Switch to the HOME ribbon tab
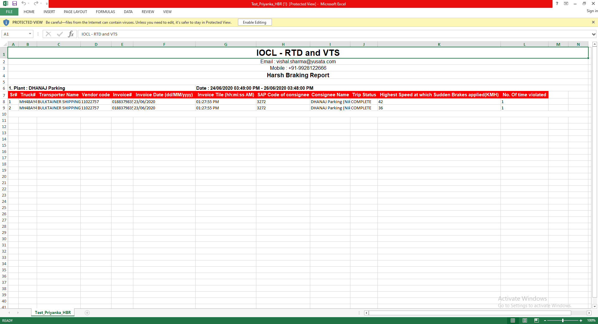Viewport: 598px width, 324px height. (x=29, y=12)
